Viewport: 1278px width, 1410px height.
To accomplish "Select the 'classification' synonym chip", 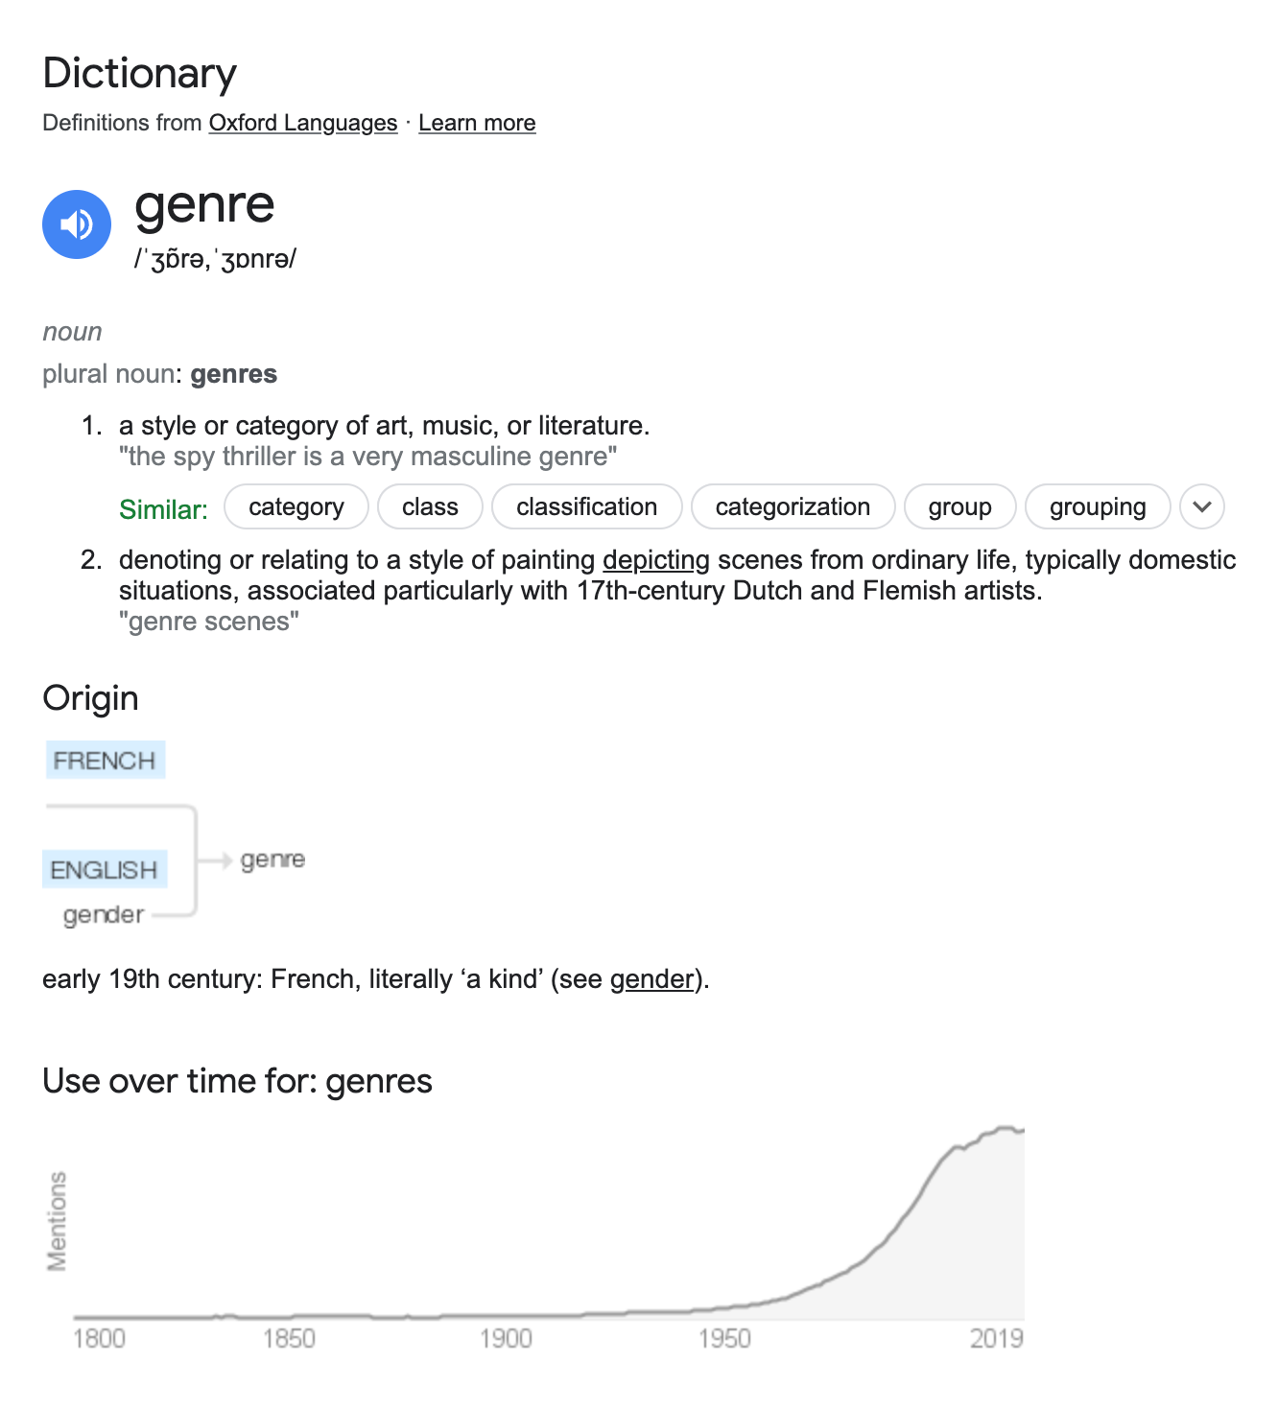I will click(x=587, y=506).
